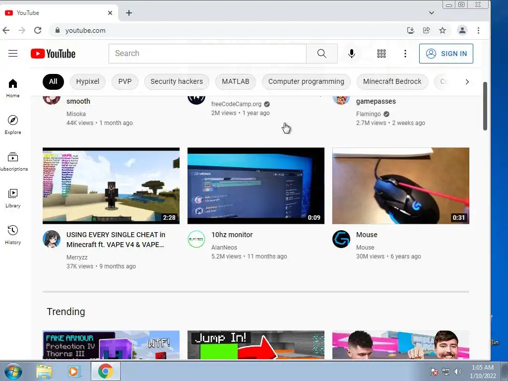The height and width of the screenshot is (381, 508).
Task: Reload the page
Action: pyautogui.click(x=38, y=30)
